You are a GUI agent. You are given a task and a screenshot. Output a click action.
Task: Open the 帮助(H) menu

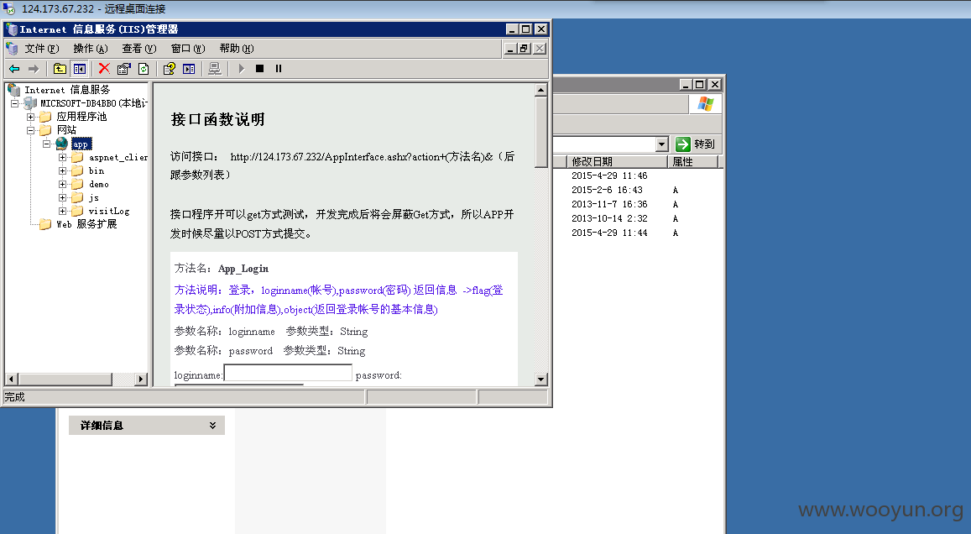click(x=237, y=49)
